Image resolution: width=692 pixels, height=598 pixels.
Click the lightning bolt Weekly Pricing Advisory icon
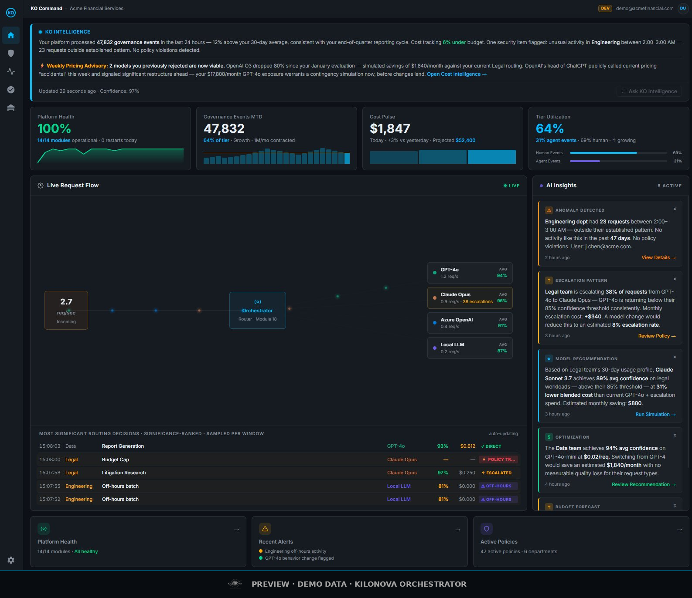click(x=42, y=66)
